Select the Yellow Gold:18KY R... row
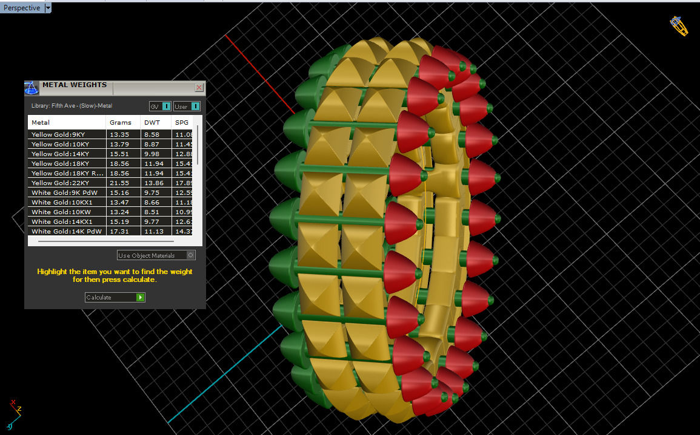The image size is (700, 435). pos(110,173)
